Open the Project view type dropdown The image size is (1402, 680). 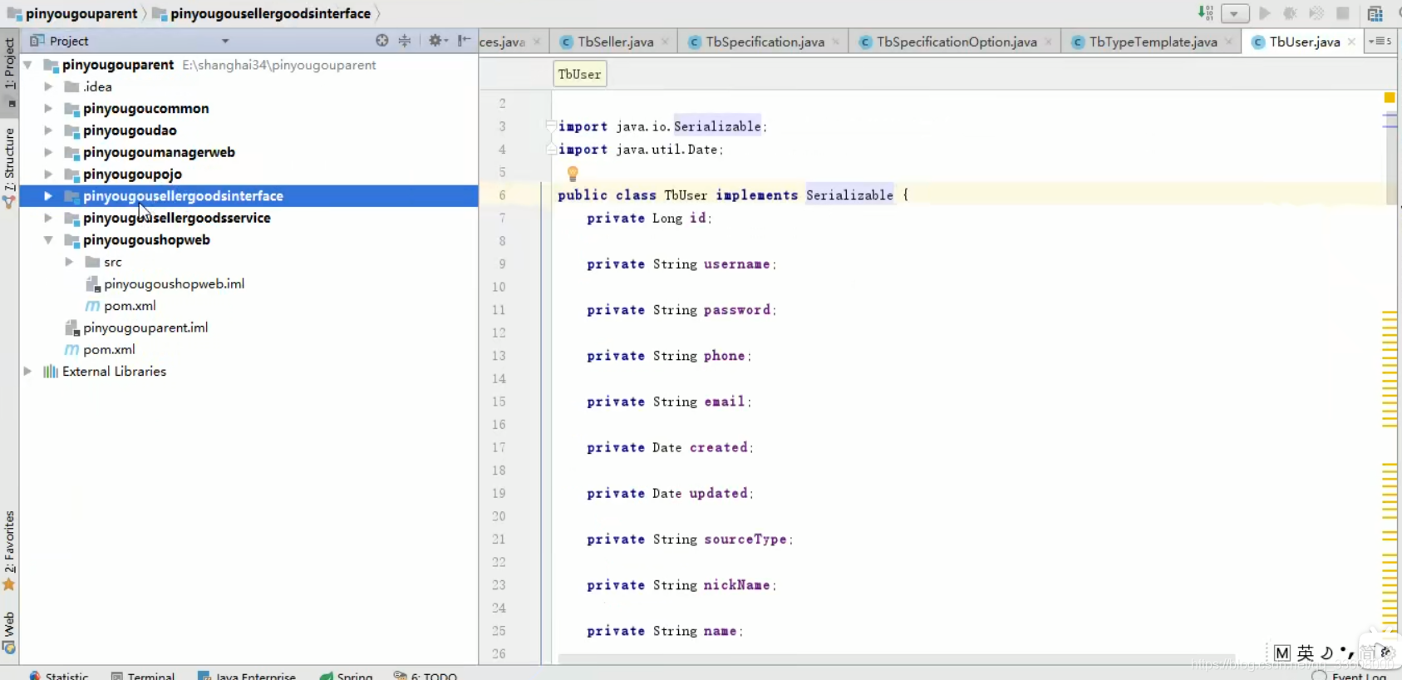224,41
